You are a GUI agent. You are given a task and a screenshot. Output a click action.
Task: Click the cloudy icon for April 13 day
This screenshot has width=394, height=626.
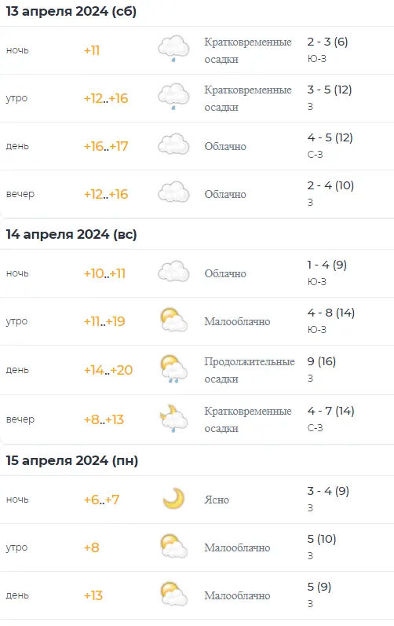(x=173, y=145)
